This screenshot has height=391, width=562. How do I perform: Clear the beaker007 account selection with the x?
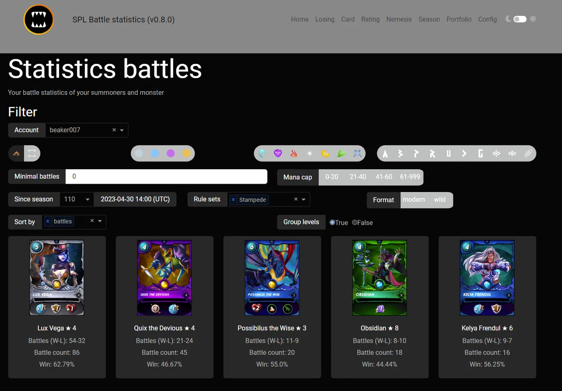point(114,130)
